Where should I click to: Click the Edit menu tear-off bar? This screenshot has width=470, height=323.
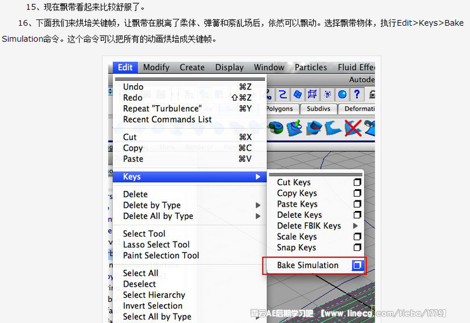pos(190,79)
